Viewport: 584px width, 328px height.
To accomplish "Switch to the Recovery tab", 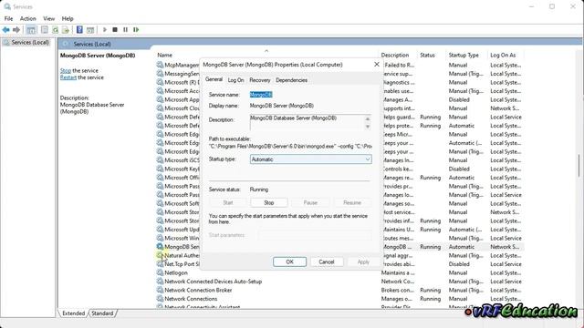I will [x=259, y=80].
